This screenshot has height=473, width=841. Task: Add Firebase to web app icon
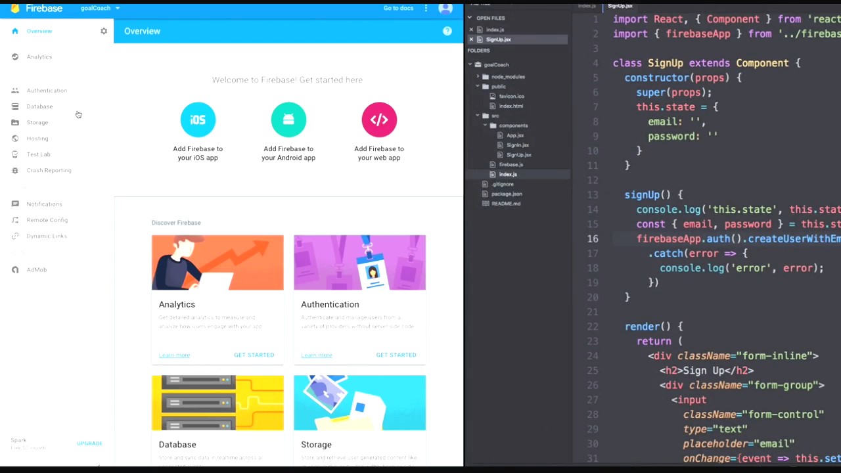click(379, 120)
